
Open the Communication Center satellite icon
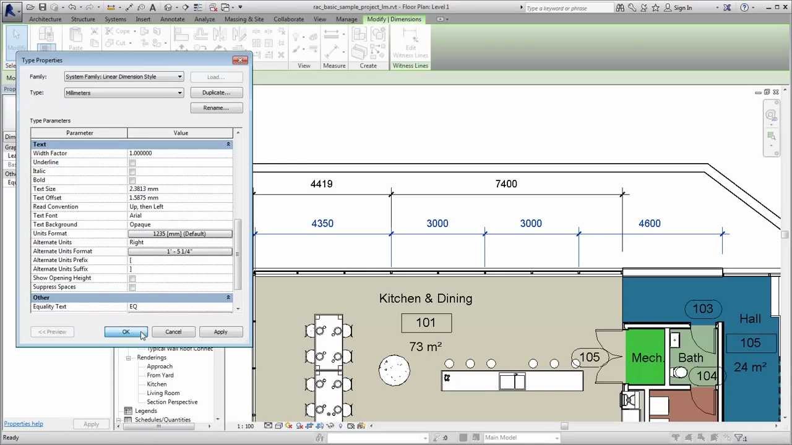pos(643,7)
